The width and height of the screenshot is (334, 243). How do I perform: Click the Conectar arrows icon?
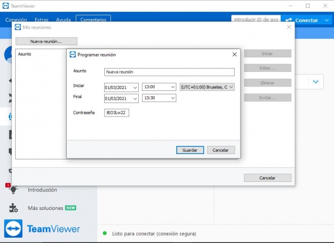(289, 20)
